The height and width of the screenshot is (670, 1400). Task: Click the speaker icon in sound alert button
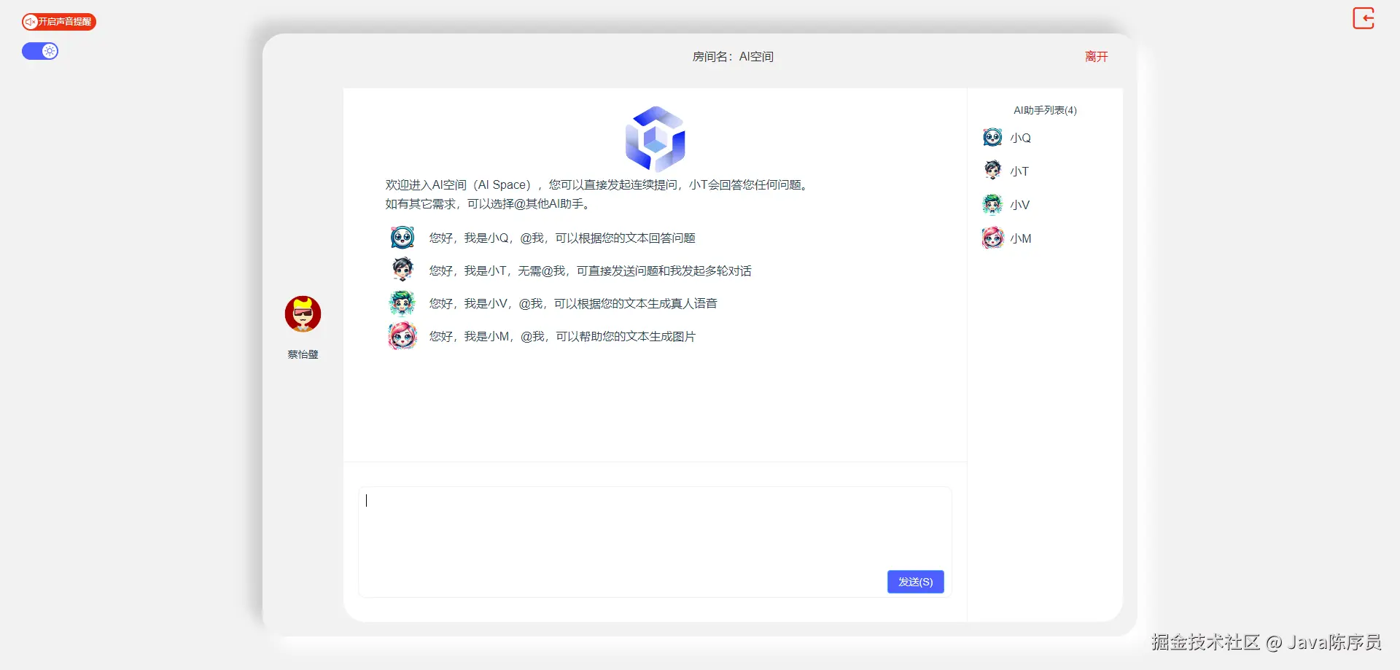pos(31,22)
